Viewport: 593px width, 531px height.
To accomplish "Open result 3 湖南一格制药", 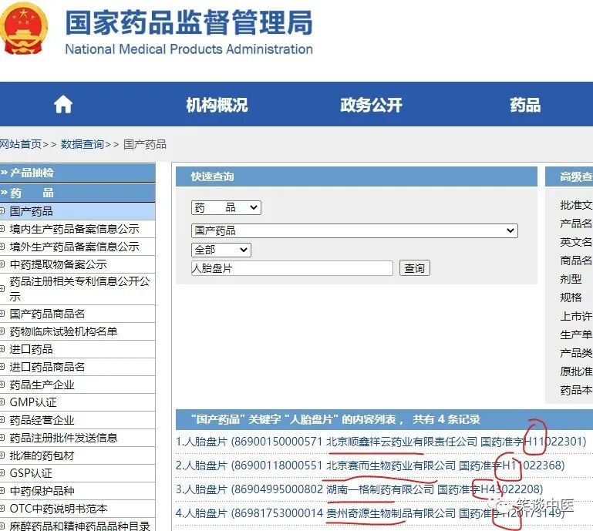I will point(359,489).
